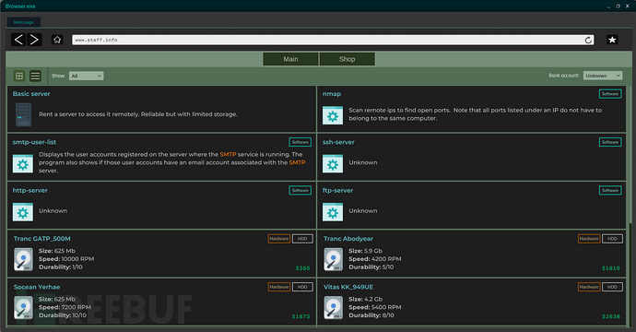Go back with the left arrow button
Image resolution: width=636 pixels, height=332 pixels.
(18, 40)
